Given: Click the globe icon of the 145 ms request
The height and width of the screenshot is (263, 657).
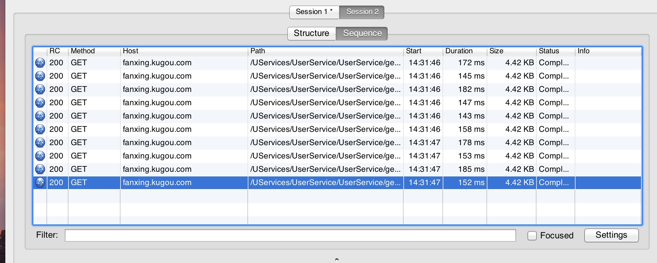Looking at the screenshot, I should 40,76.
